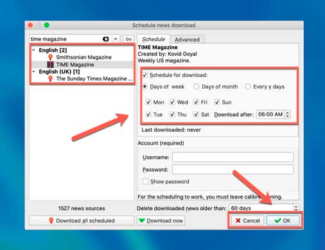
Task: Click the Download now button
Action: (x=161, y=220)
